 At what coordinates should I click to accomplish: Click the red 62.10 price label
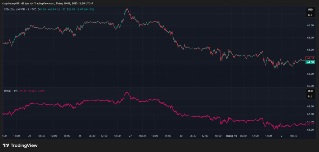pos(310,58)
